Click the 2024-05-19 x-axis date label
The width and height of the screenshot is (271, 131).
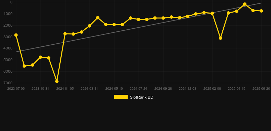click(x=114, y=89)
